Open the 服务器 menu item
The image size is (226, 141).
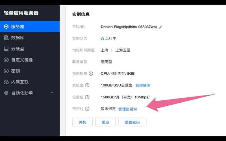(x=30, y=27)
